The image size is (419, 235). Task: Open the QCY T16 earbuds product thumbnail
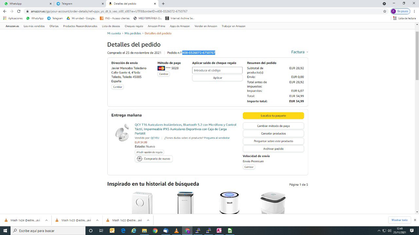(x=122, y=133)
